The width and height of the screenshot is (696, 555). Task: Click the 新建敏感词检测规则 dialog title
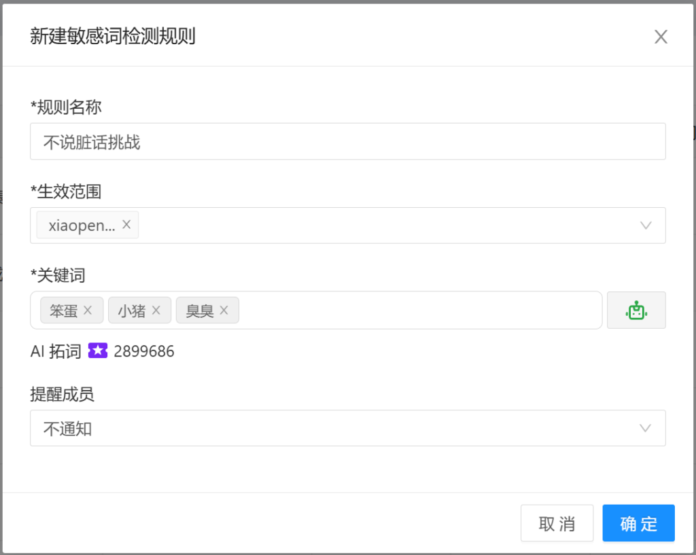pyautogui.click(x=111, y=37)
